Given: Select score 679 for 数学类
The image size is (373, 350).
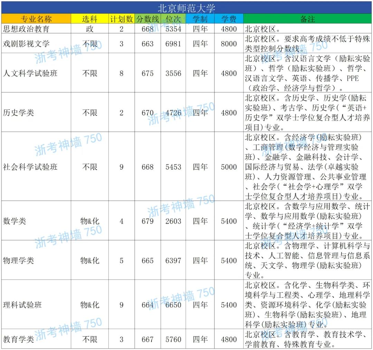Looking at the screenshot, I should (x=147, y=221).
